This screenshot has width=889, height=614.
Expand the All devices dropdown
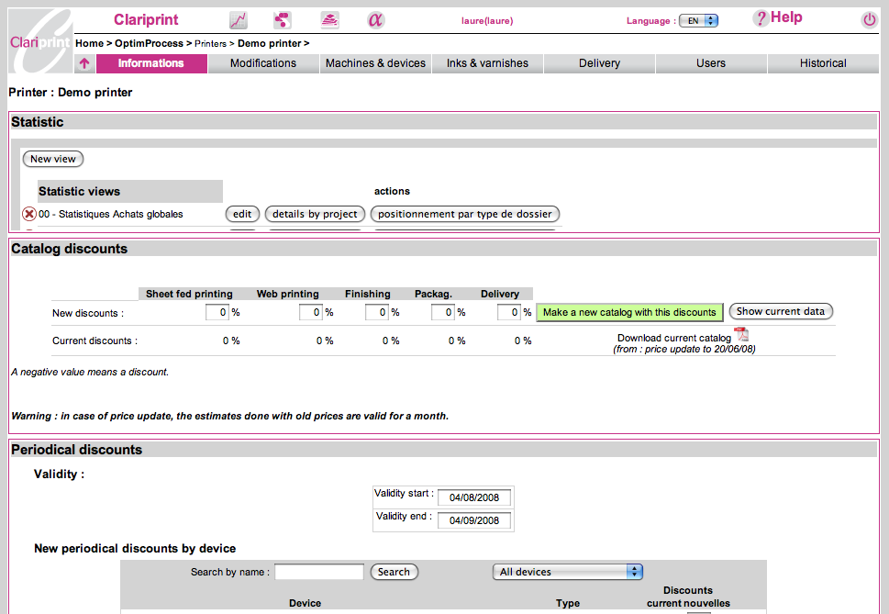click(567, 572)
